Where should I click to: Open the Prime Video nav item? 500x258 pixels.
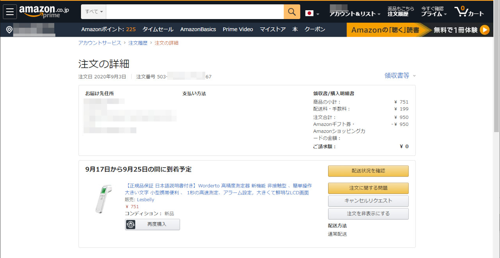[238, 29]
